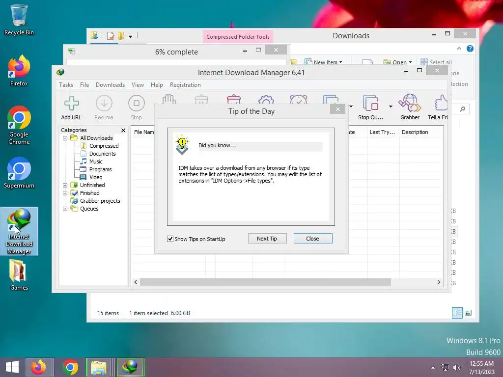The height and width of the screenshot is (377, 503).
Task: Click the Resume toolbar icon
Action: pyautogui.click(x=104, y=108)
